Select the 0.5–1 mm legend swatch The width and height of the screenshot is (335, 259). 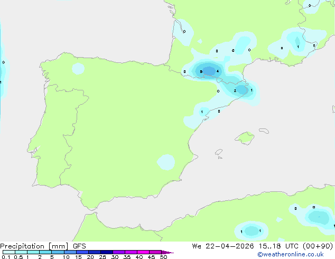(x=21, y=252)
